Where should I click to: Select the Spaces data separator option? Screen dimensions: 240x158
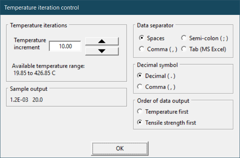point(141,38)
